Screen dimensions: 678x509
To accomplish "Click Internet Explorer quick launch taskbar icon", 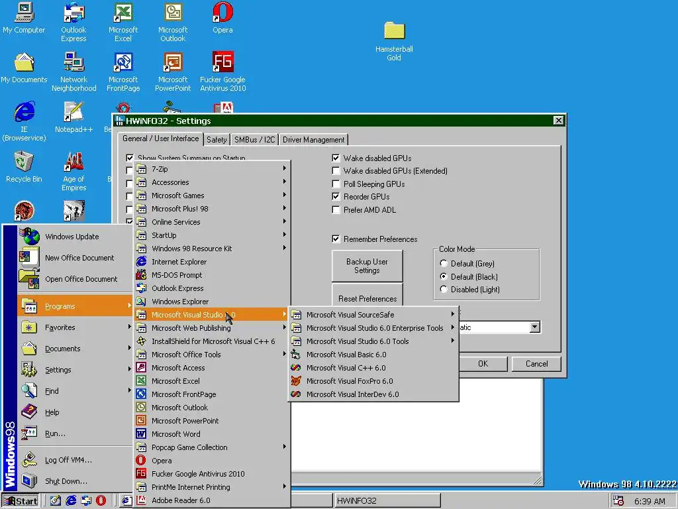I will pyautogui.click(x=71, y=500).
